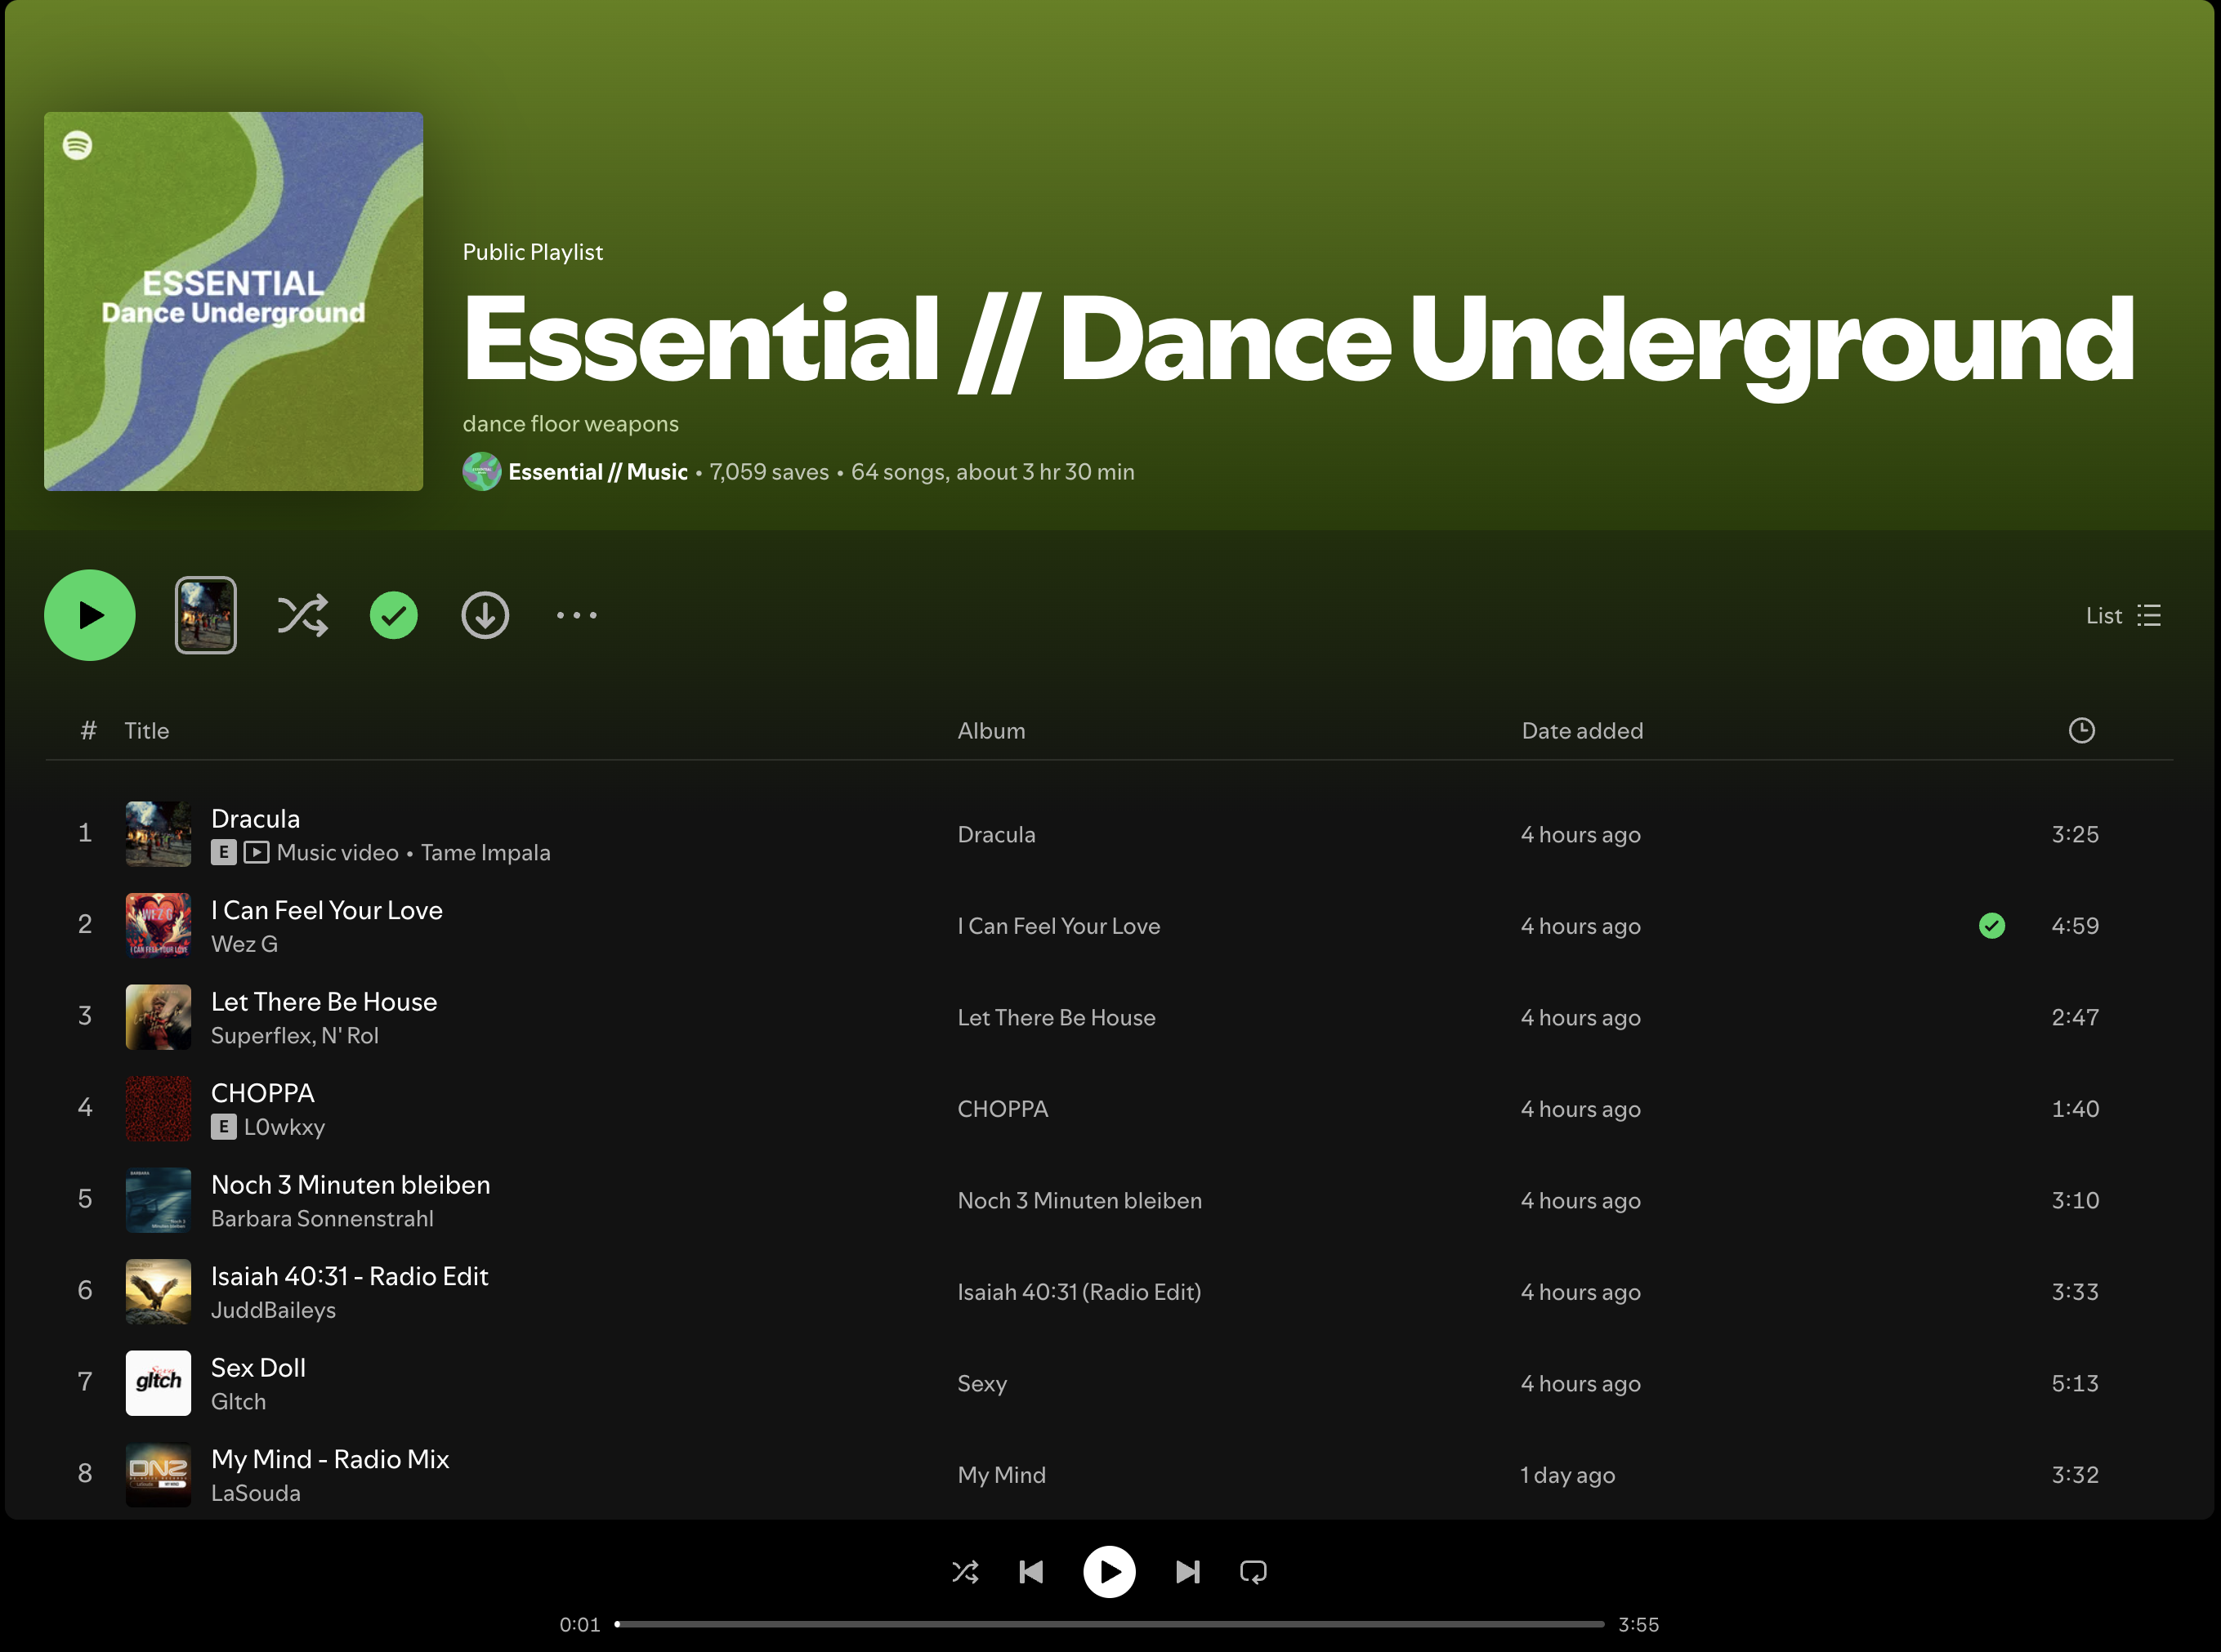Click My Mind DNZ cover thumbnail
Screen dimensions: 2221x1652
158,1474
